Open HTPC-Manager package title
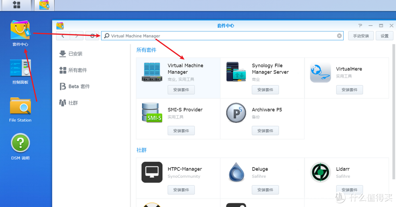396x207 pixels. [185, 169]
